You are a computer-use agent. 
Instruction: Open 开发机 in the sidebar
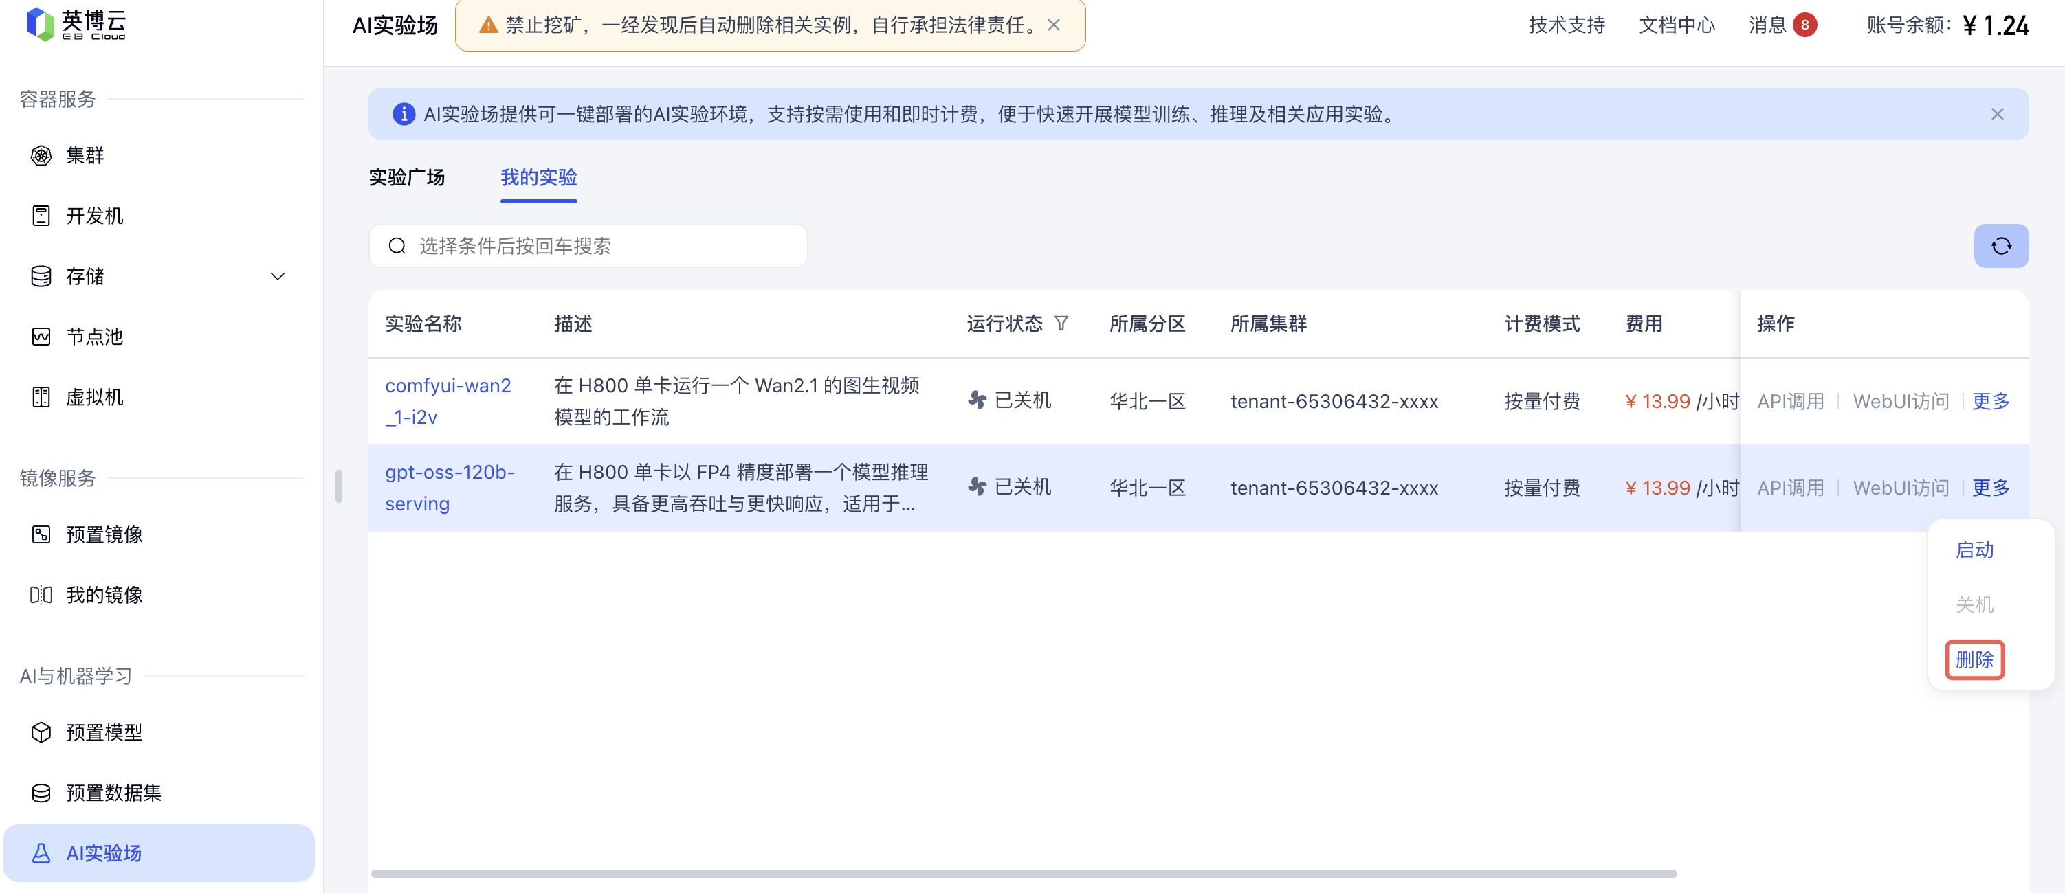(x=93, y=216)
